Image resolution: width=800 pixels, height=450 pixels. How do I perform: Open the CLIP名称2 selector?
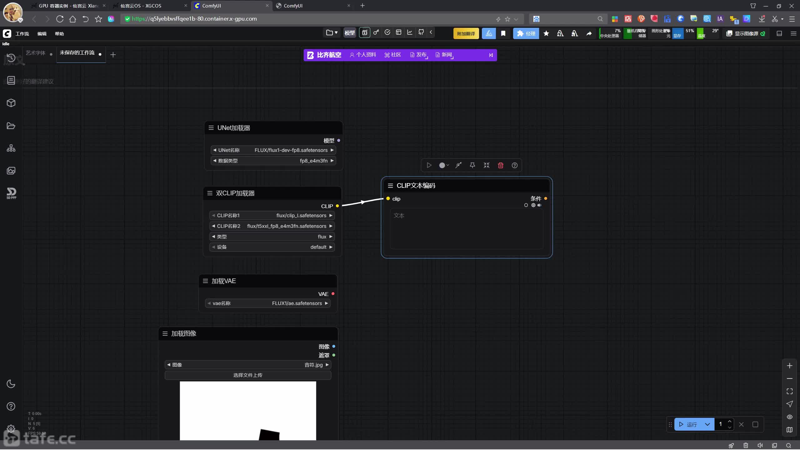pos(272,226)
